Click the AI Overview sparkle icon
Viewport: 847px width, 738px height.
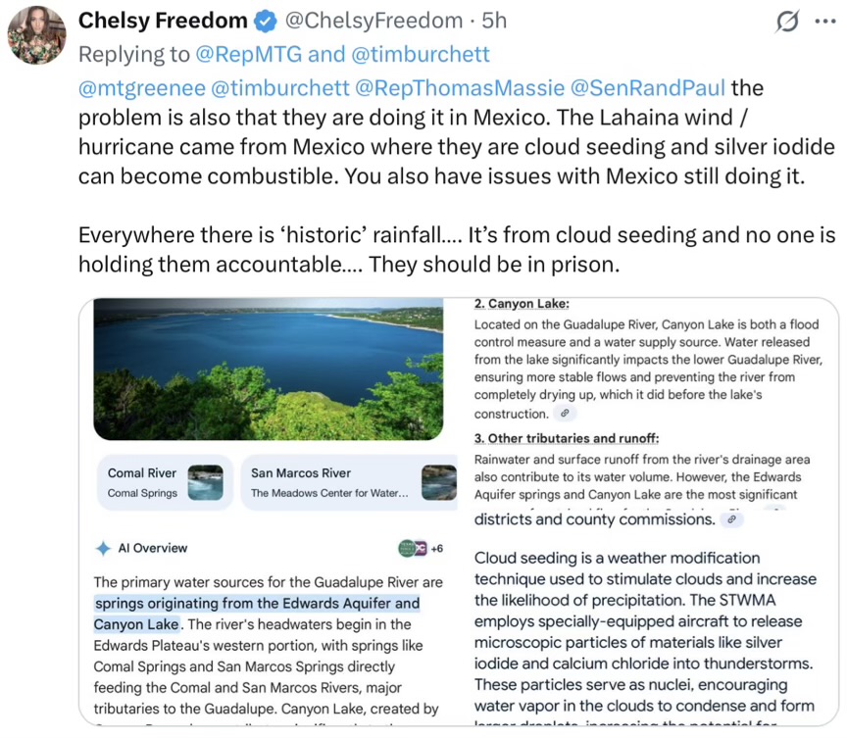103,548
